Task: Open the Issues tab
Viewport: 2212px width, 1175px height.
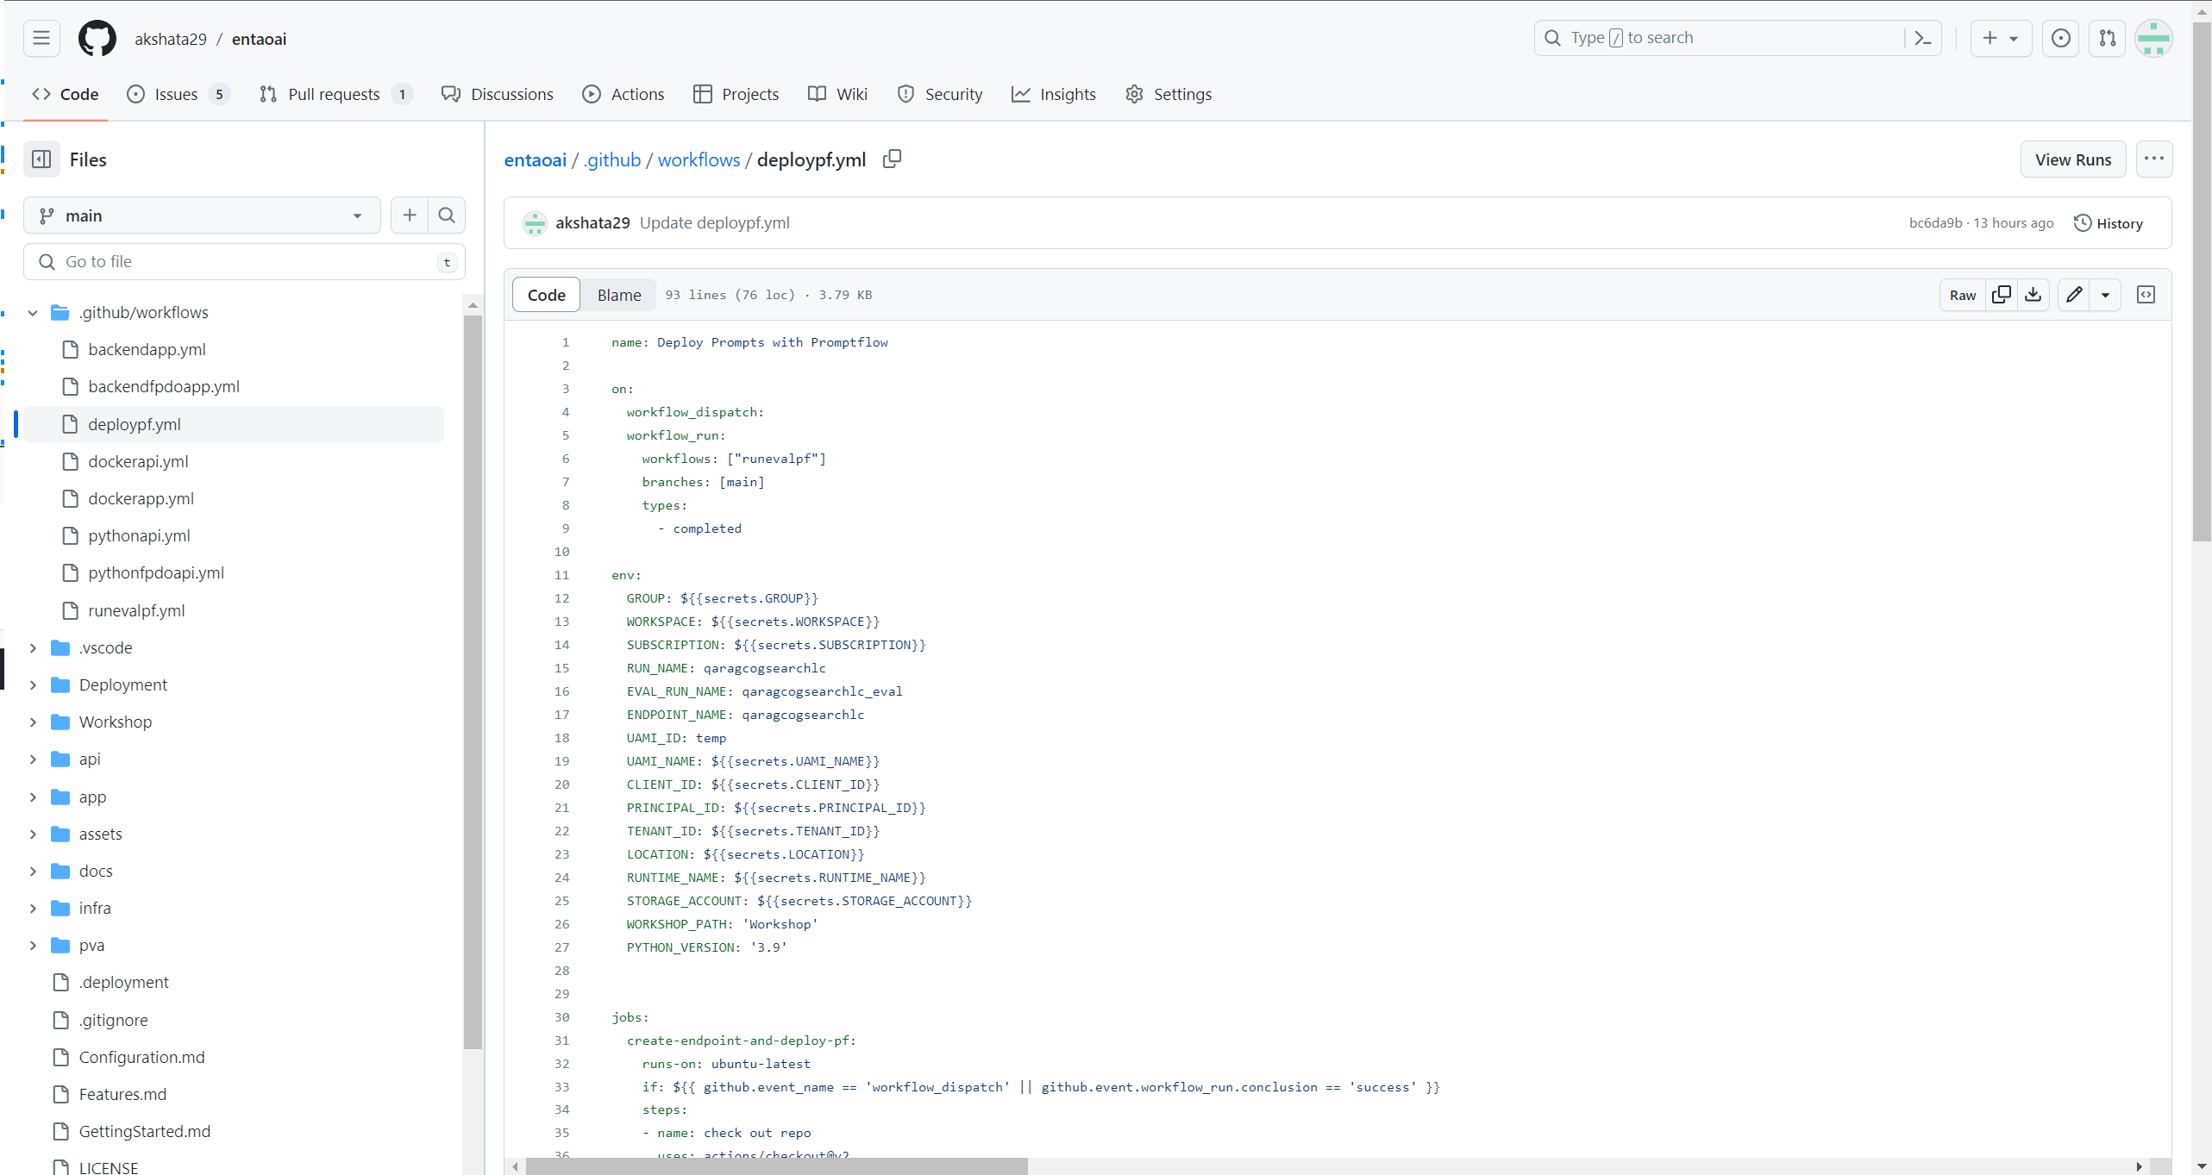Action: [x=178, y=94]
